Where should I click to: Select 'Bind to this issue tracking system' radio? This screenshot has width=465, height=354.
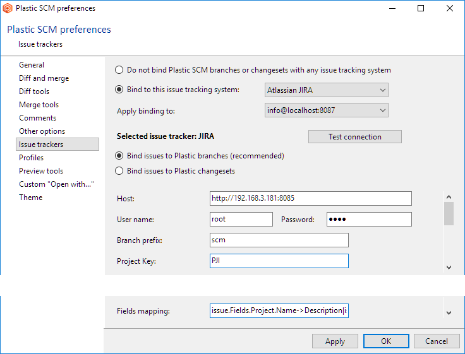click(119, 90)
